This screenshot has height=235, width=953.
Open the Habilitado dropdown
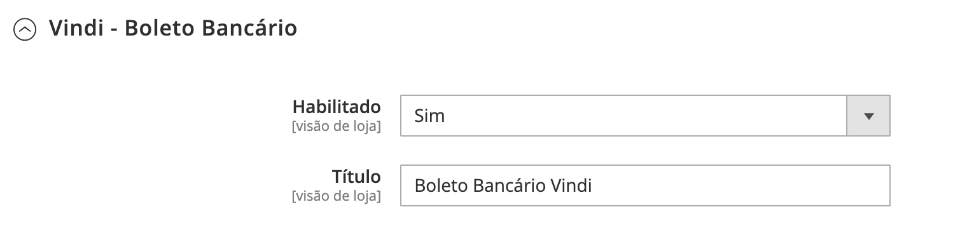[x=644, y=116]
